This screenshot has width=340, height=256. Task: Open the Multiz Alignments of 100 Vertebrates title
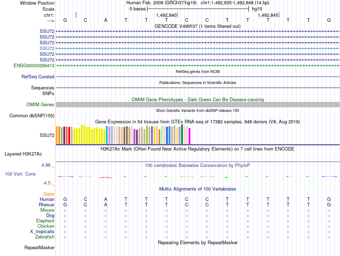point(197,189)
